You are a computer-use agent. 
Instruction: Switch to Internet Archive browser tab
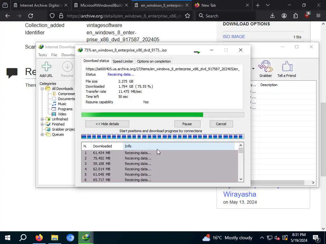click(40, 5)
